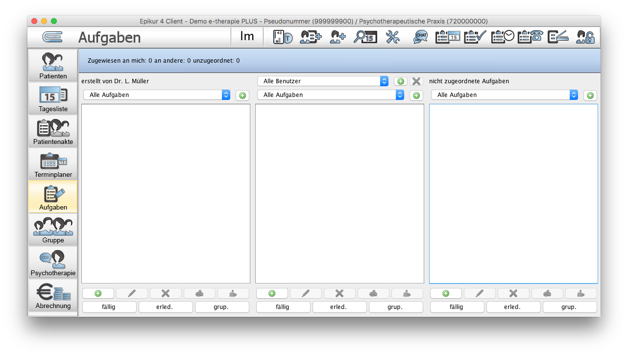Toggle grup. filter in right column
The image size is (628, 356).
570,307
